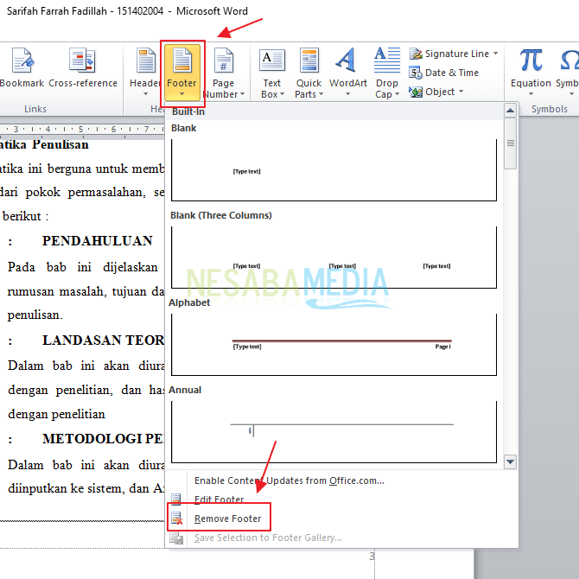This screenshot has height=579, width=579.
Task: Click the word 'penulisan.' in the document
Action: tap(35, 315)
